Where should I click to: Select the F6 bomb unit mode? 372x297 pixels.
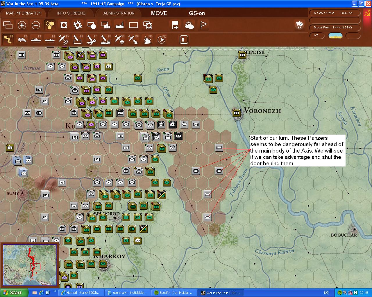[78, 39]
